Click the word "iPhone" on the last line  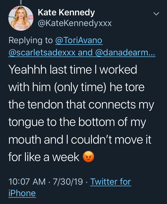pos(22,193)
